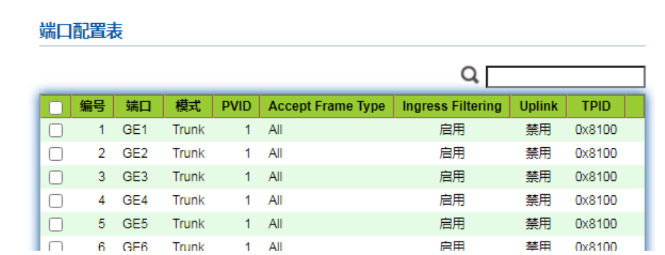Click the 端口配置表 section title
The width and height of the screenshot is (665, 255).
click(x=81, y=31)
